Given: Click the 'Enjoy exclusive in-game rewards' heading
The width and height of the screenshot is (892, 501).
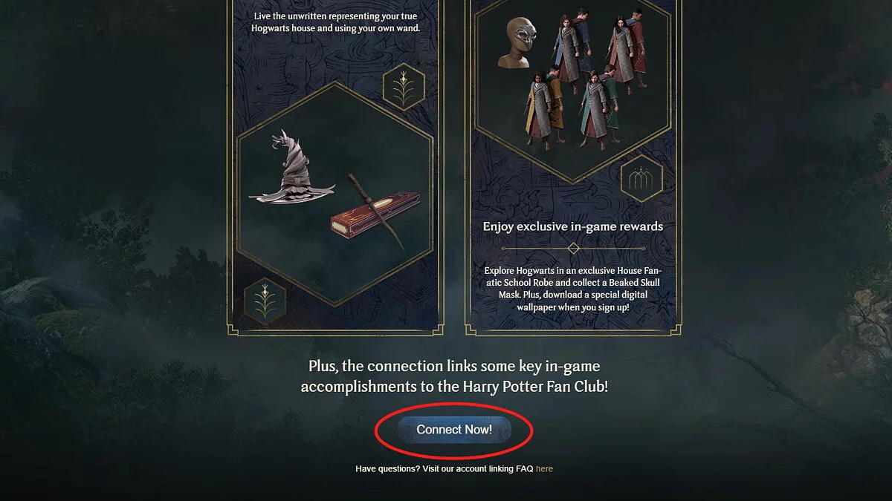Looking at the screenshot, I should [573, 226].
